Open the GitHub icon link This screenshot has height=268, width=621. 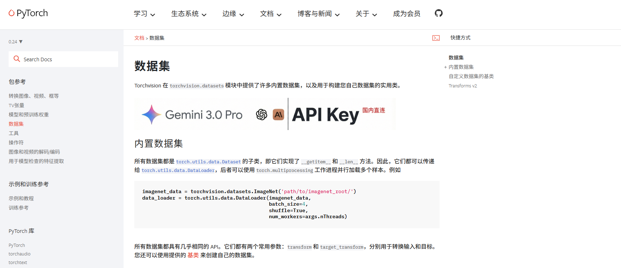439,13
